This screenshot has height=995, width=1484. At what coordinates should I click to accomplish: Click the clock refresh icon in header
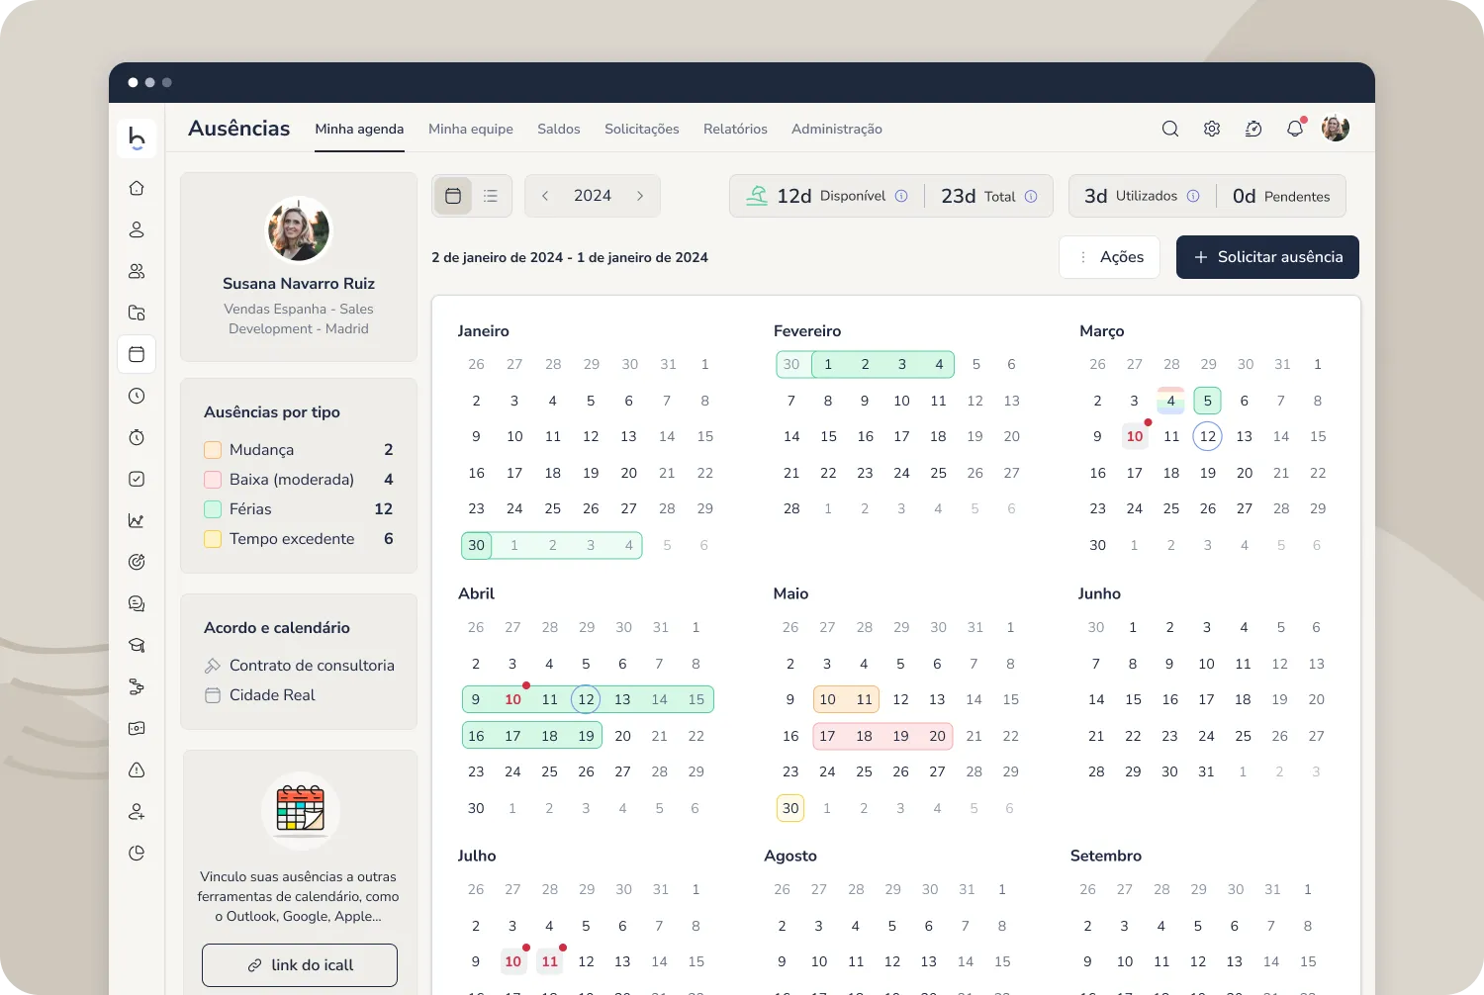[1253, 129]
